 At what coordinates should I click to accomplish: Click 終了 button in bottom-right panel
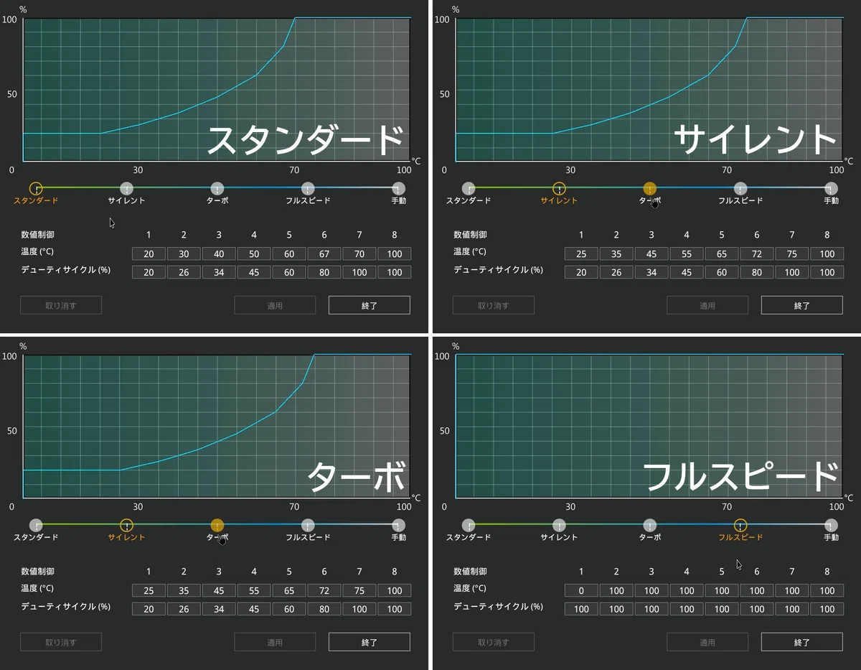click(802, 642)
